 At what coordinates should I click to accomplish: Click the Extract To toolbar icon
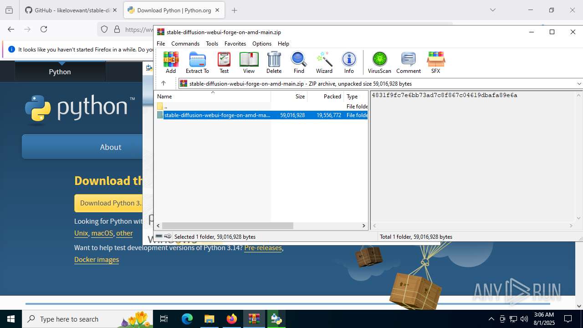[197, 62]
